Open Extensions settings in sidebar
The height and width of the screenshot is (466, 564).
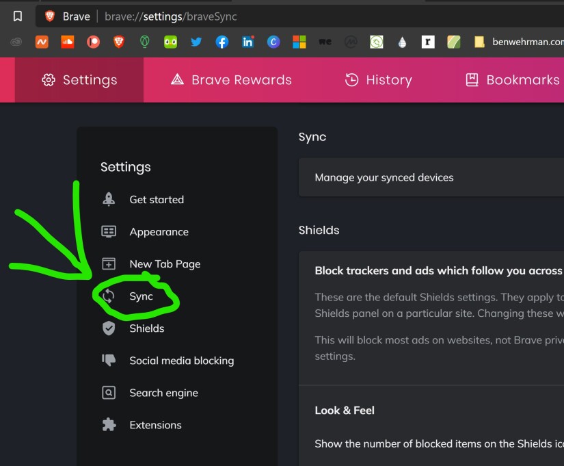coord(142,425)
